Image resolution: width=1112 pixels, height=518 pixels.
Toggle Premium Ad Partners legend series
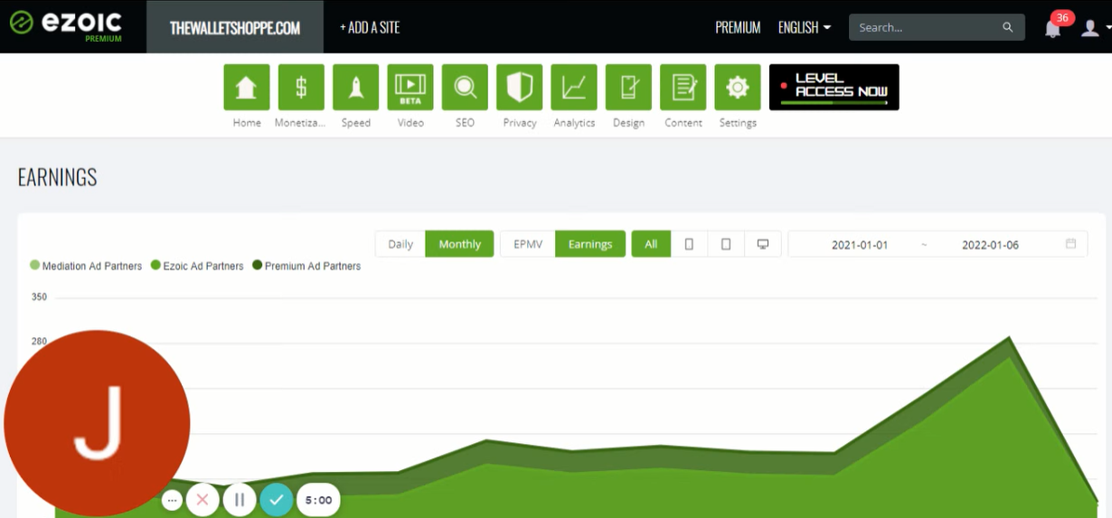coord(306,266)
